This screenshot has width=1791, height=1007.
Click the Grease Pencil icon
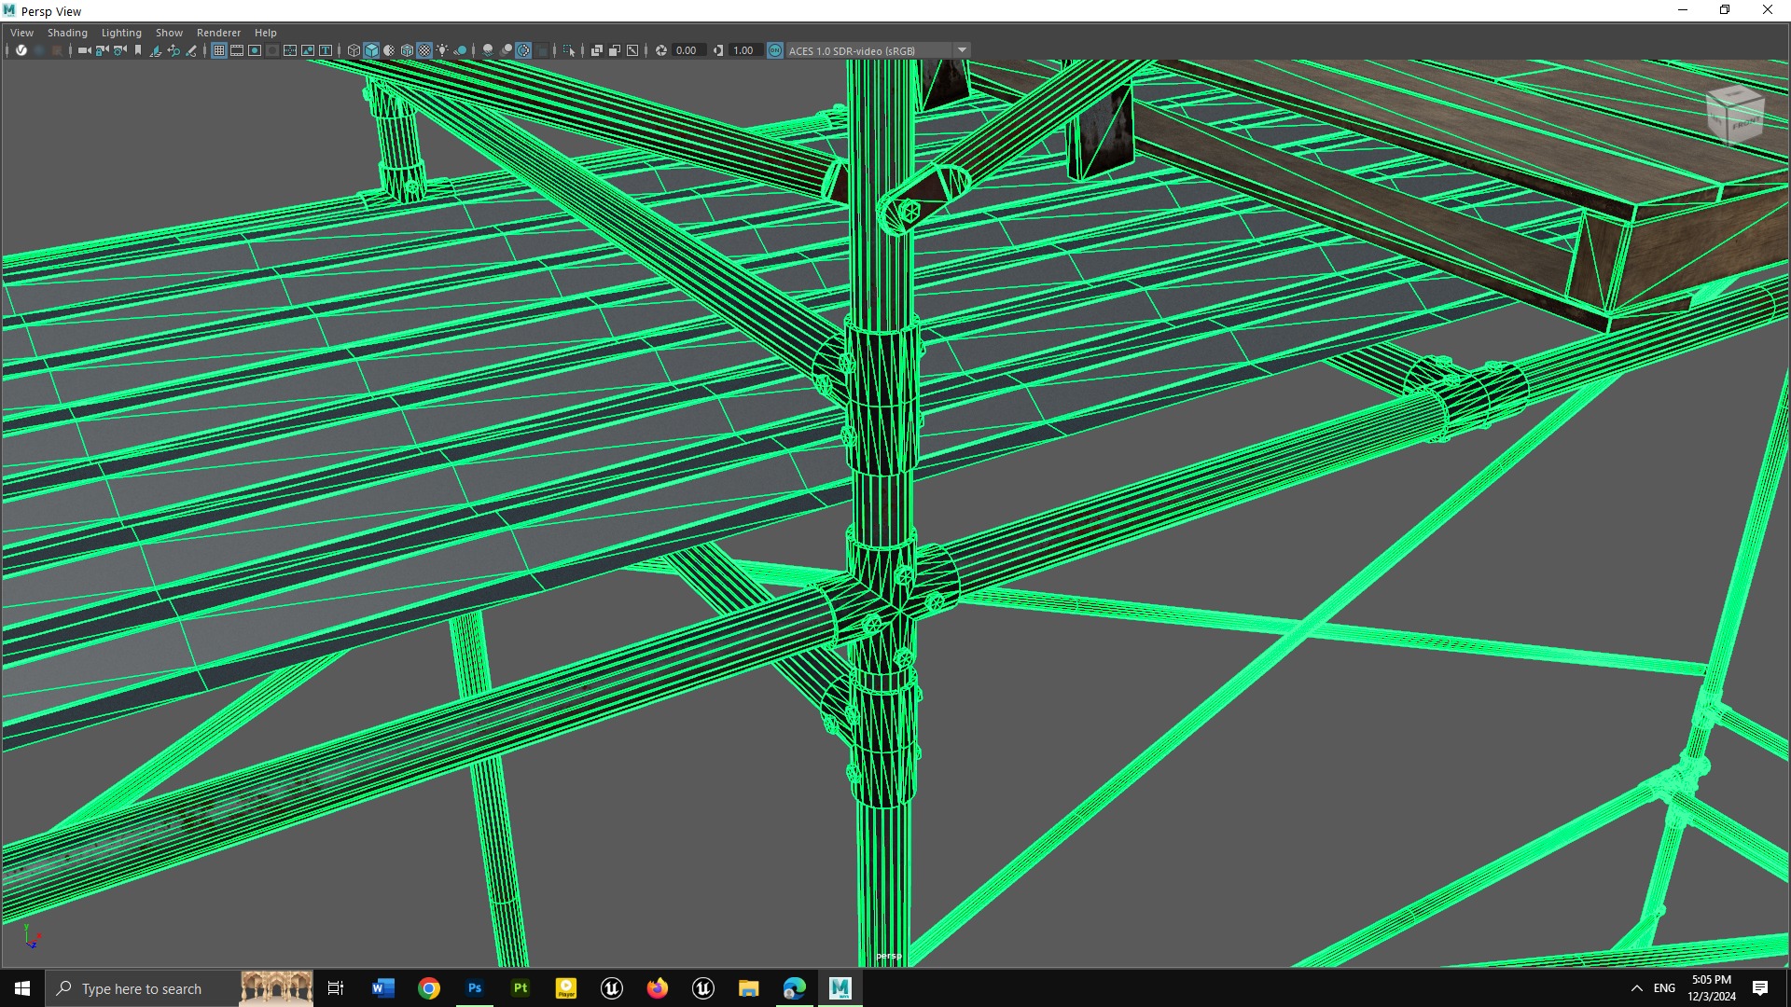(191, 50)
